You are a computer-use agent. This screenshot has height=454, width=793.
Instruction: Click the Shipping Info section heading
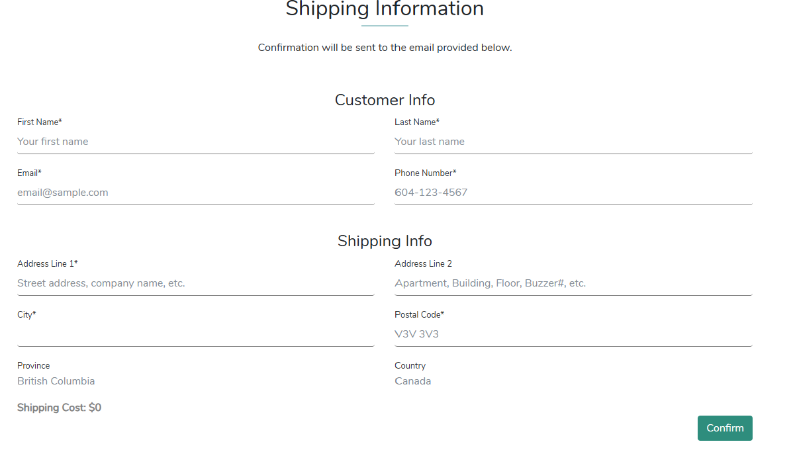point(385,241)
